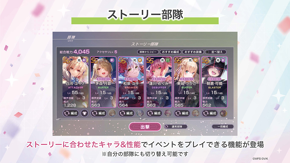Click the round portrait icon under 逢川めぐみ
Screen dimensions: 290x163
[168, 113]
